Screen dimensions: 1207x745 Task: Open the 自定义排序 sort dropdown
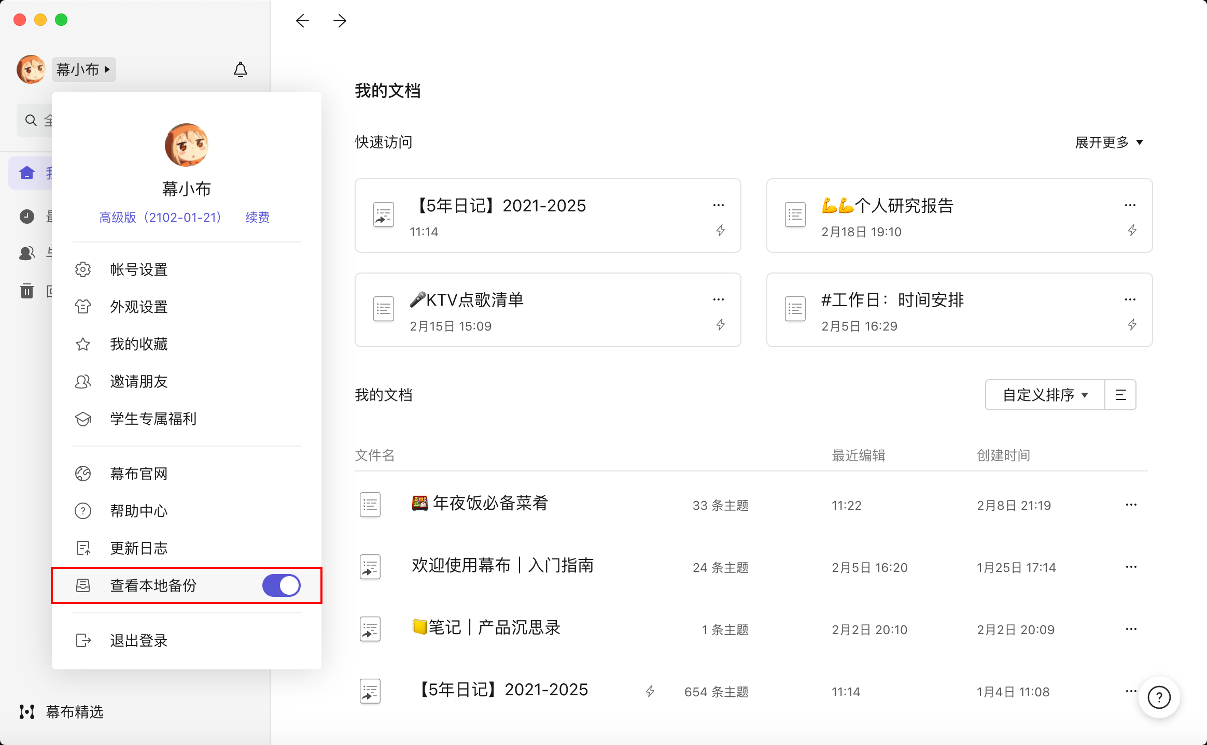(x=1045, y=395)
